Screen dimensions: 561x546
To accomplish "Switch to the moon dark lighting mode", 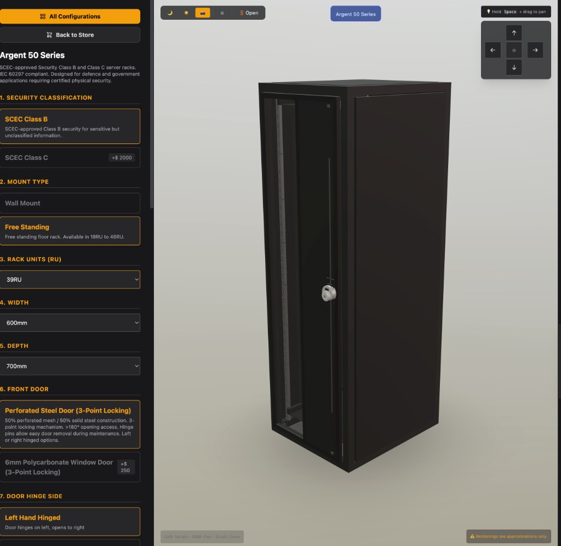I will (170, 13).
